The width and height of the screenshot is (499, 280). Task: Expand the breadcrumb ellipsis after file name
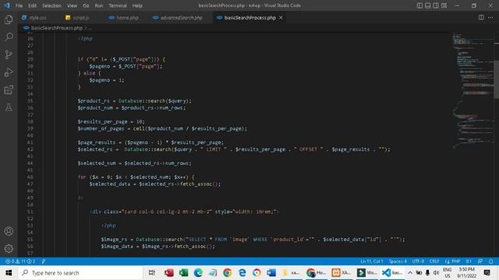[x=90, y=28]
